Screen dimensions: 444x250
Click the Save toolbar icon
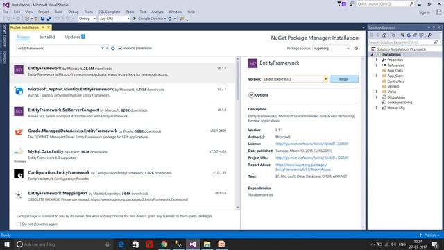click(42, 19)
